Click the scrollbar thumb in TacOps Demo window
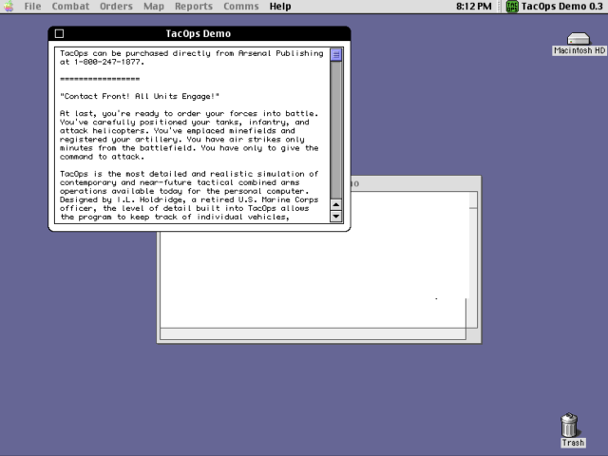The width and height of the screenshot is (608, 456). click(335, 55)
